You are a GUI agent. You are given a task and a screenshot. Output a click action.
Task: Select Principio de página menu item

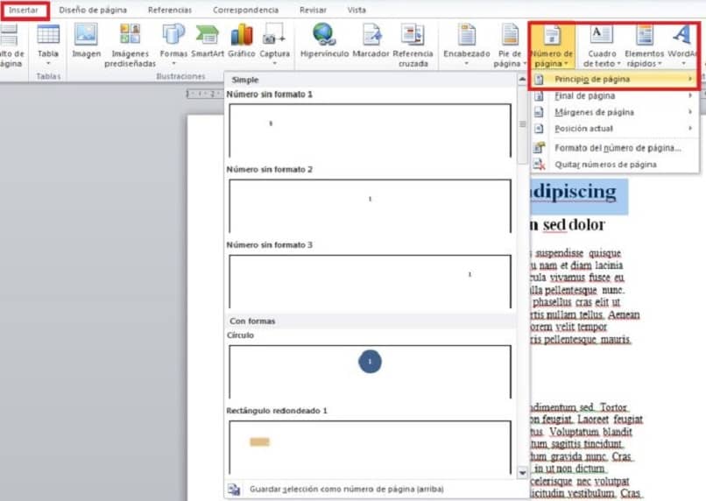point(614,79)
